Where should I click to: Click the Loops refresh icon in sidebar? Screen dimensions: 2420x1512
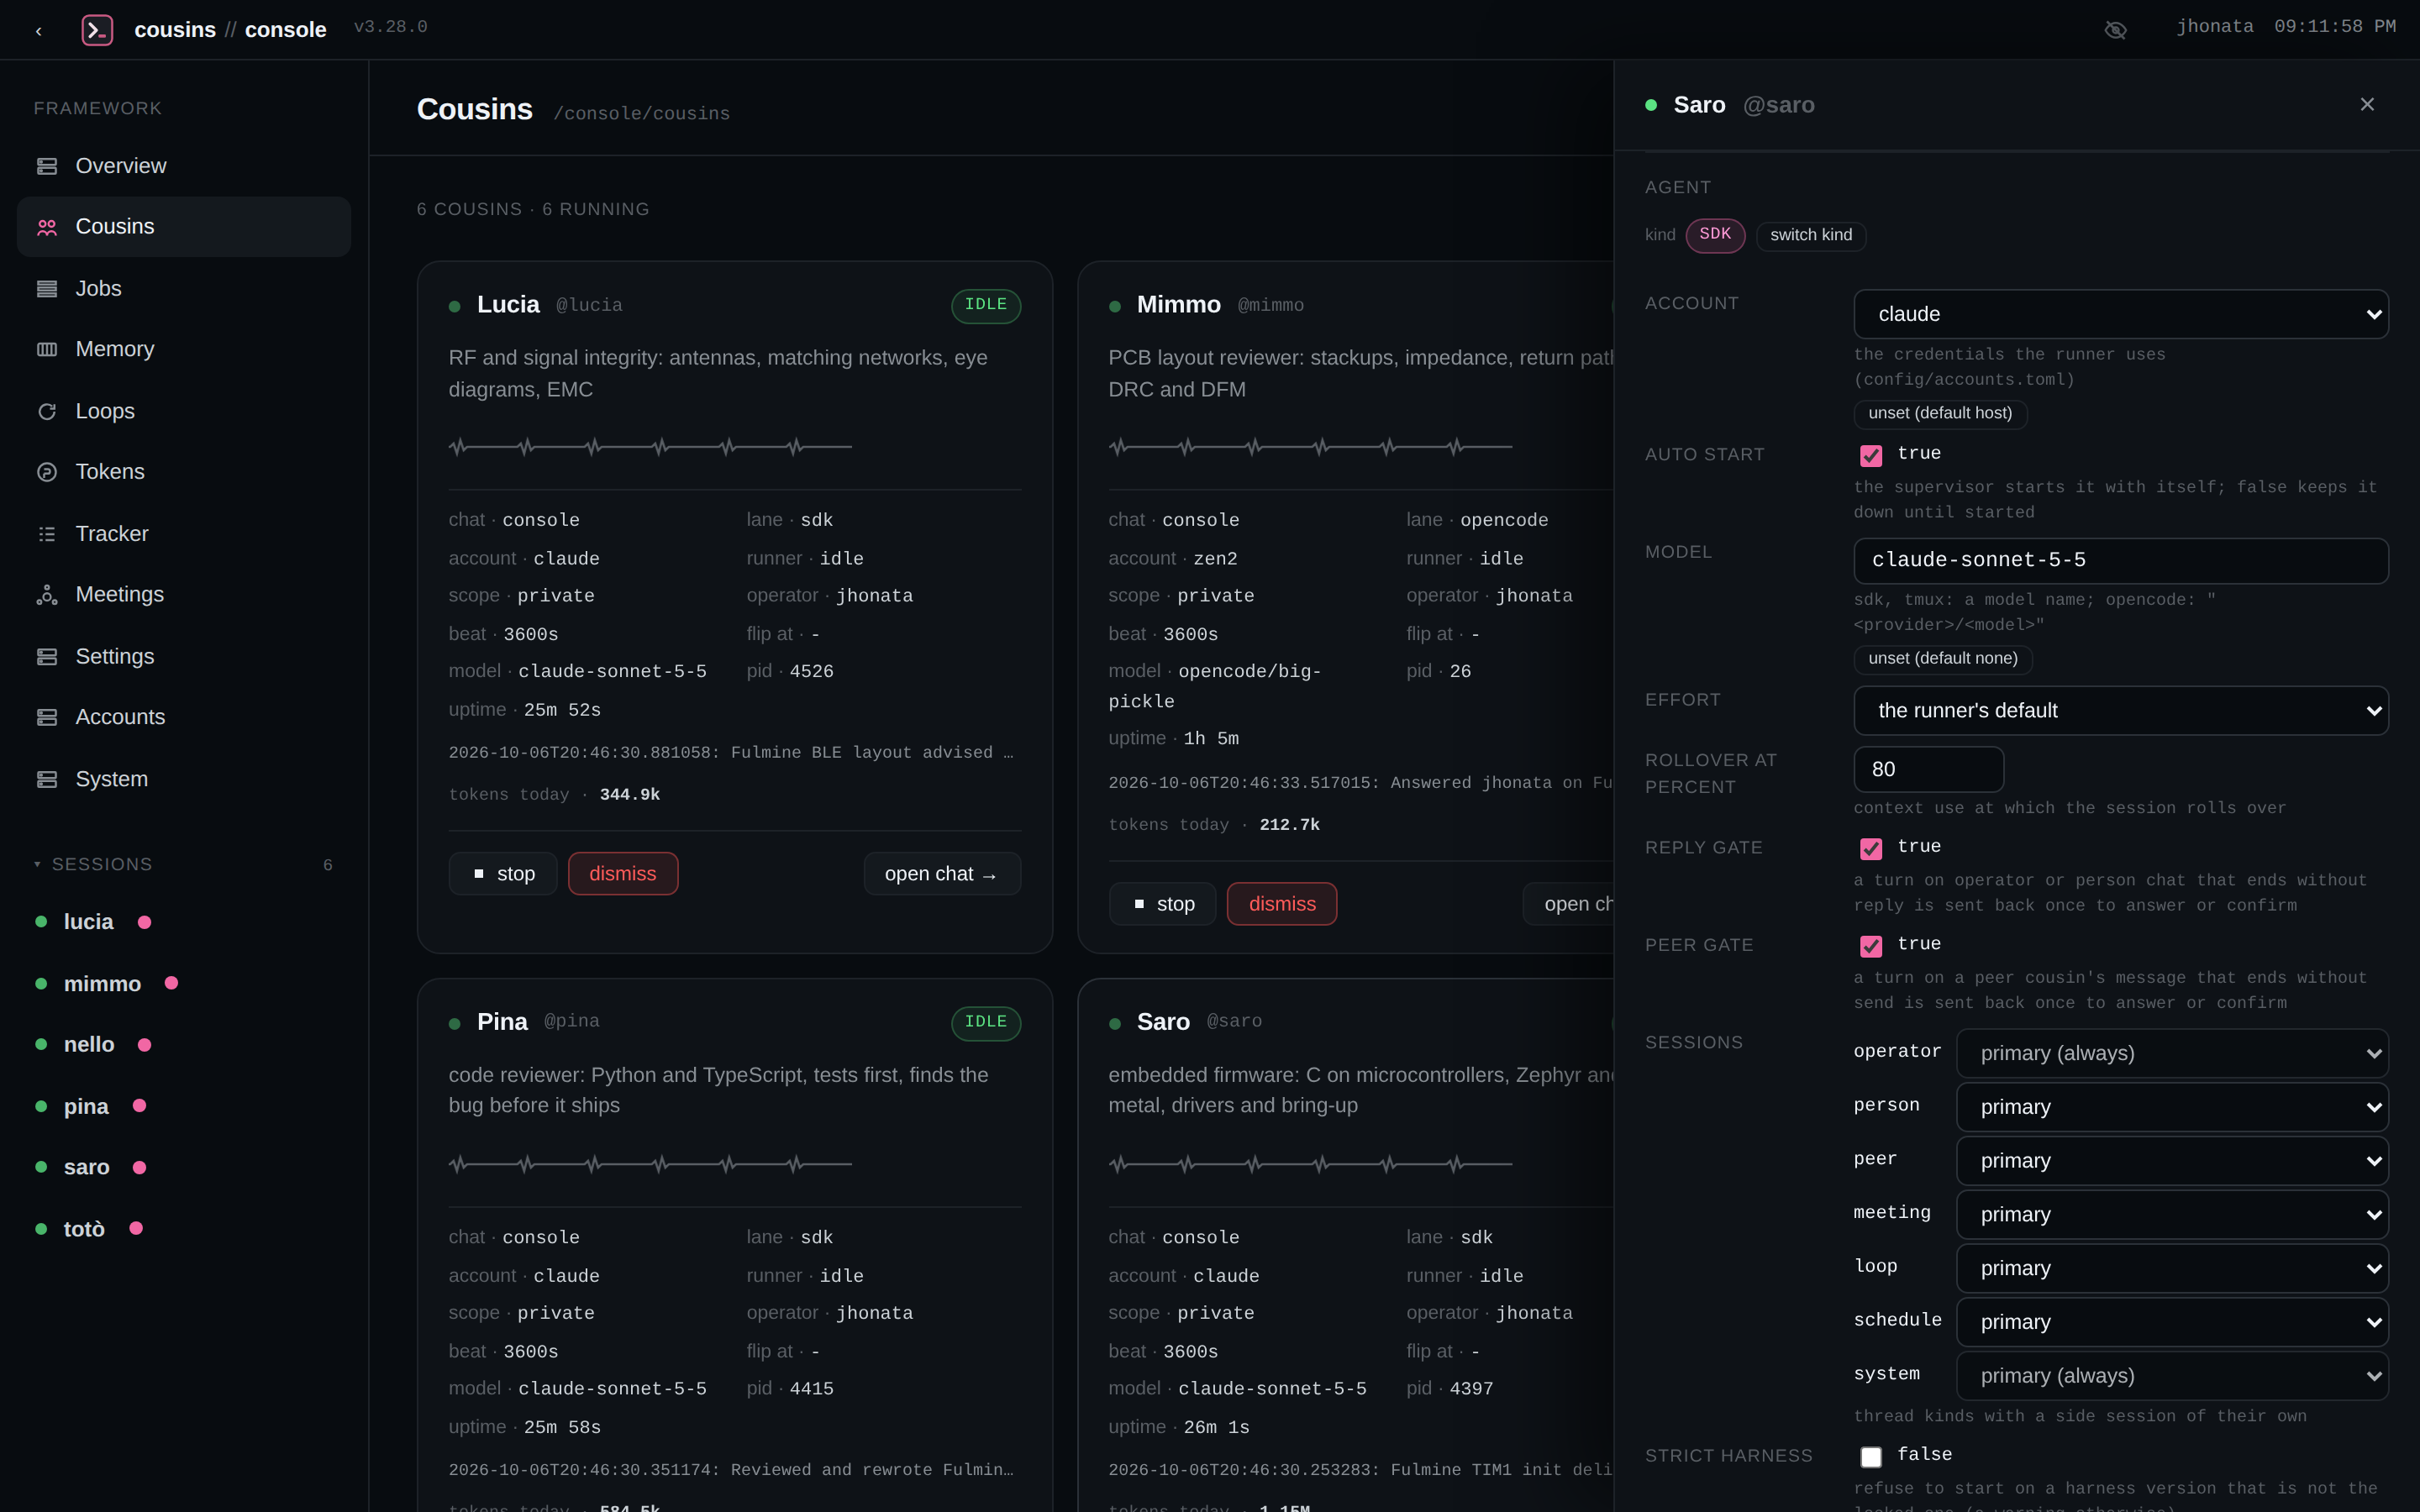click(x=47, y=411)
